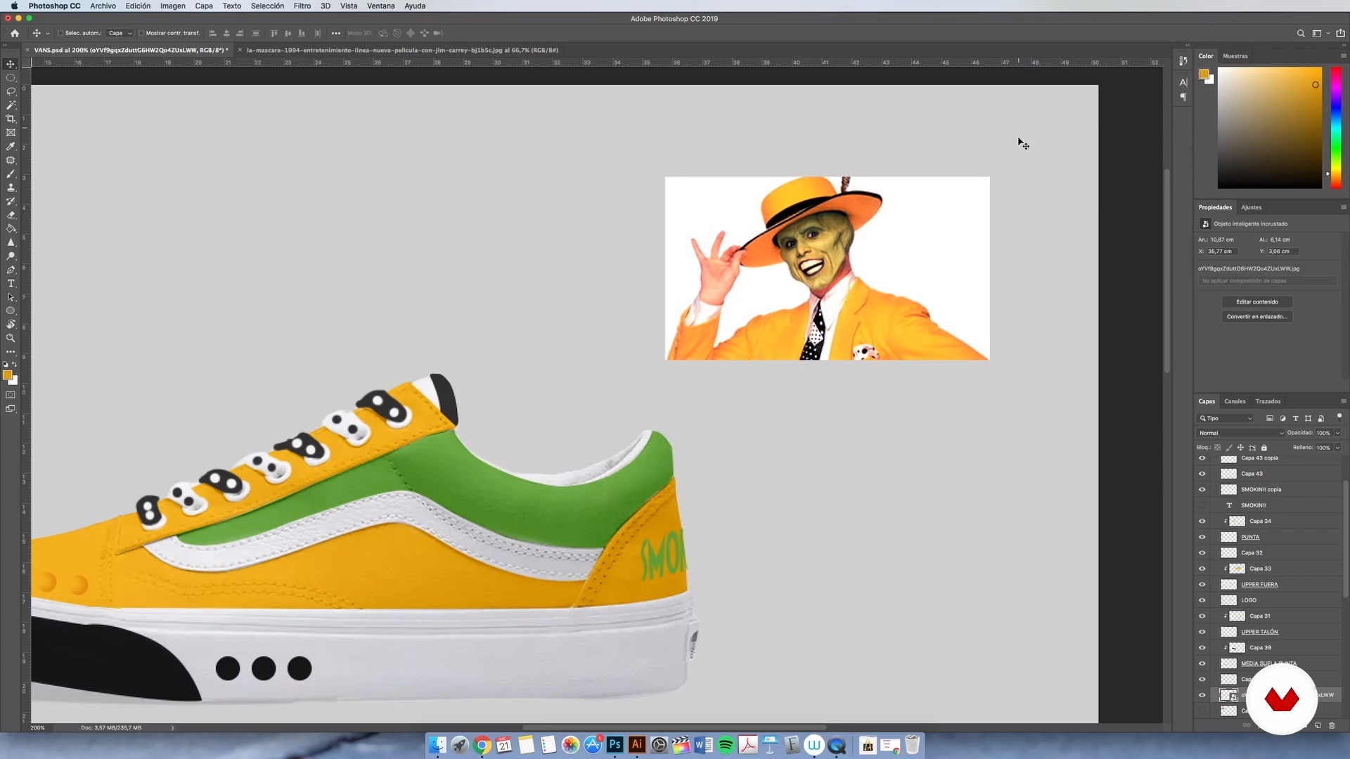Viewport: 1350px width, 759px height.
Task: Align left edges in options bar
Action: click(213, 33)
